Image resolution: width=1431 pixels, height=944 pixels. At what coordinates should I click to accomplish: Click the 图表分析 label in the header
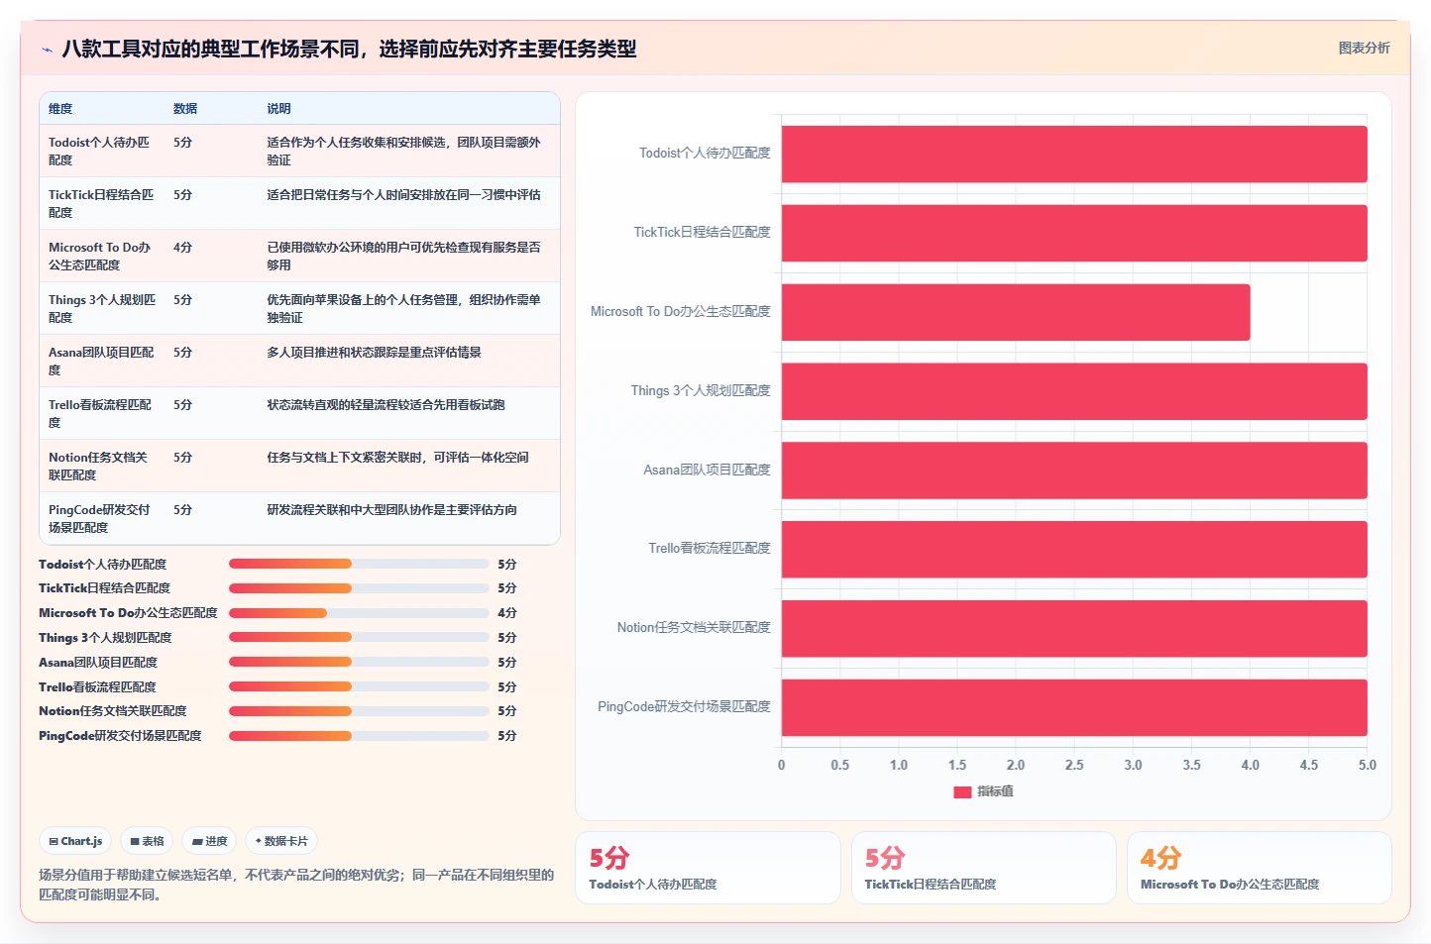[x=1364, y=48]
